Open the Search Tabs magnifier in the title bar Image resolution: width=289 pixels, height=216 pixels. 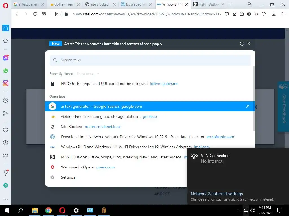click(x=249, y=4)
